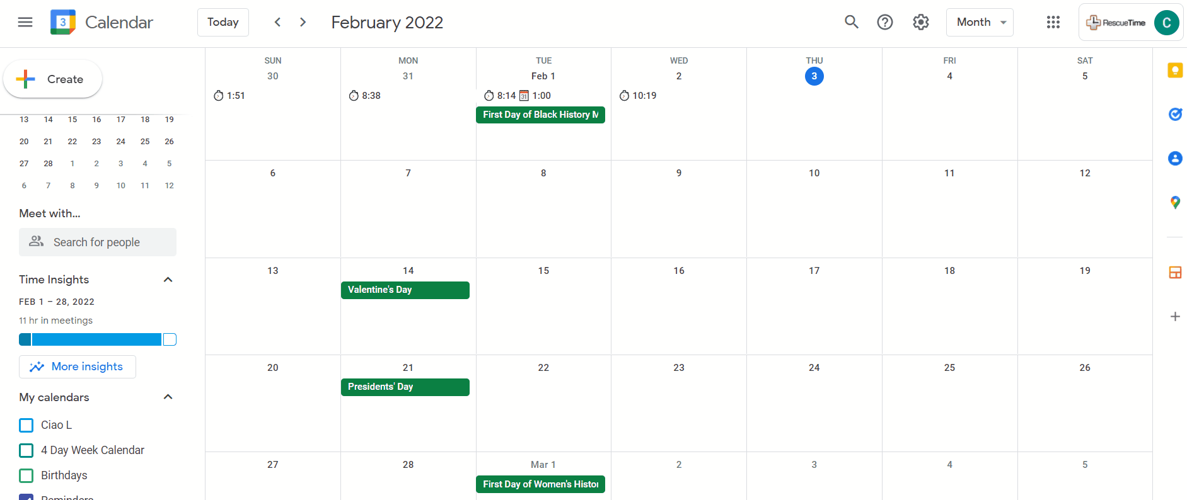Toggle the Birthdays calendar checkbox
Screen dimensions: 1187x500
(x=26, y=475)
